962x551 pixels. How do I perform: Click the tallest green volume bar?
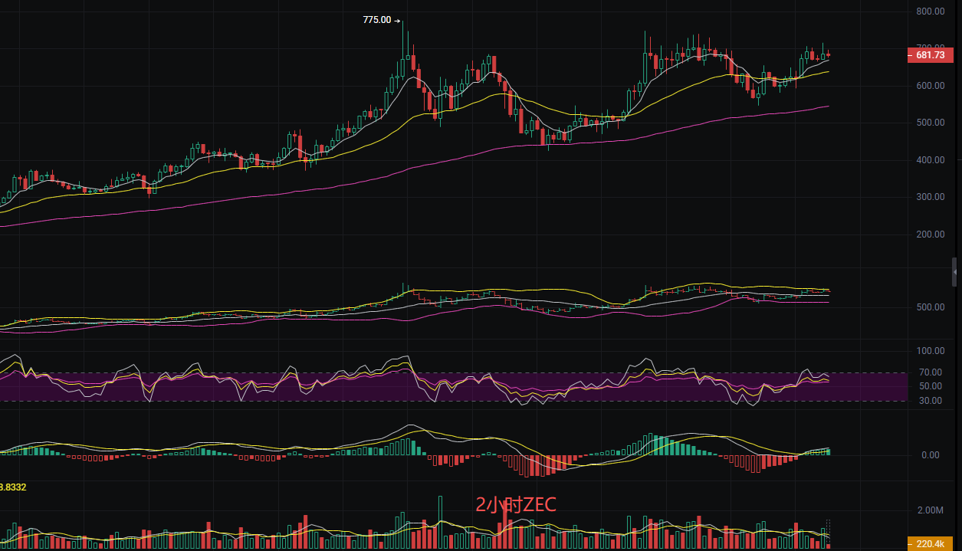coord(440,521)
